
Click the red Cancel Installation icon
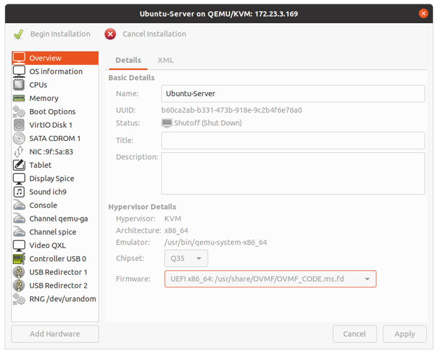point(110,34)
